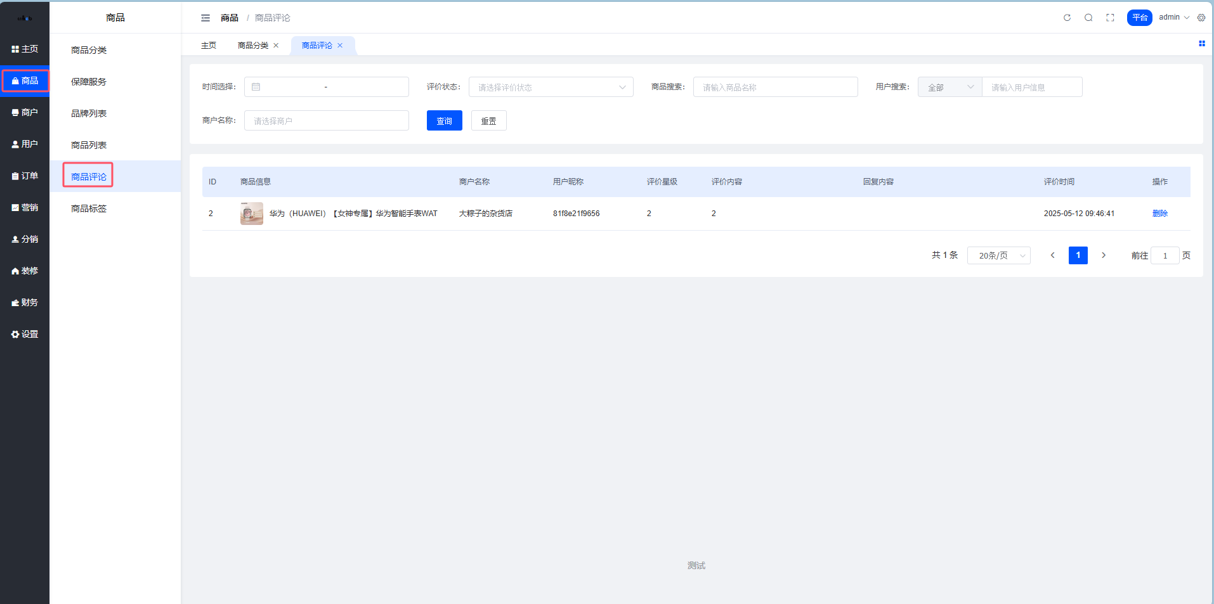
Task: Switch to the 主页 tab
Action: (209, 46)
